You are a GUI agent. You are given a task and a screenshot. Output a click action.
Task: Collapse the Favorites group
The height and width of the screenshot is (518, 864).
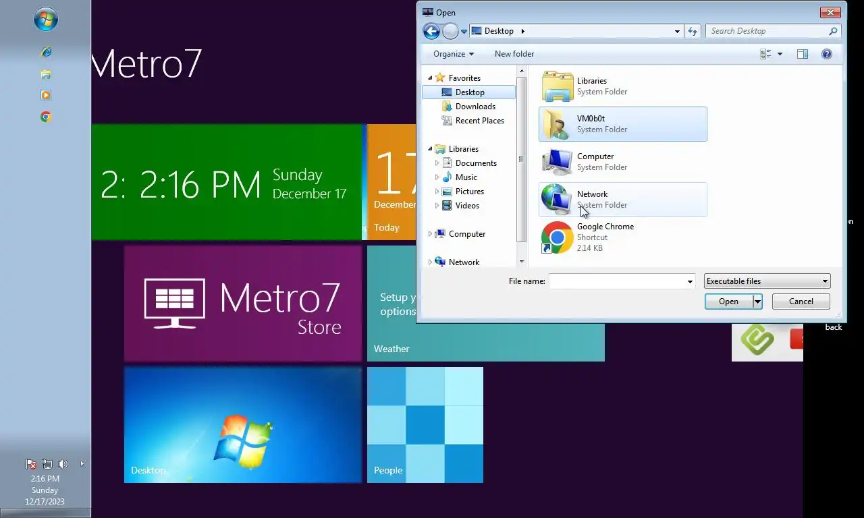click(431, 78)
